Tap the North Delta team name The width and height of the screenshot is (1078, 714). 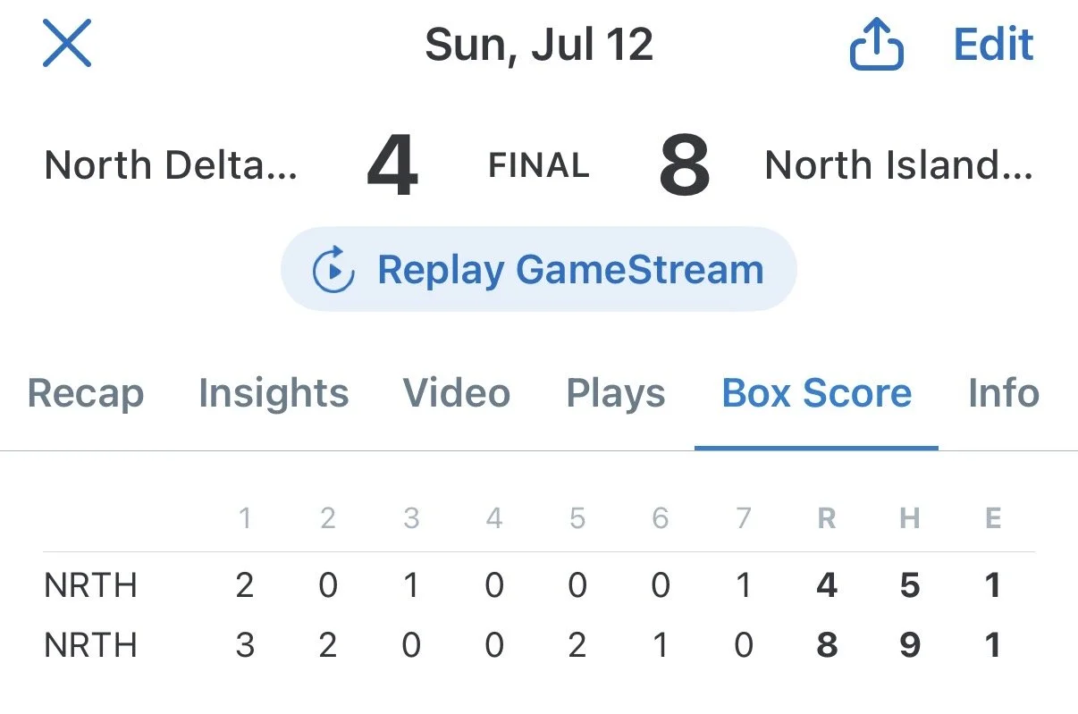point(171,165)
